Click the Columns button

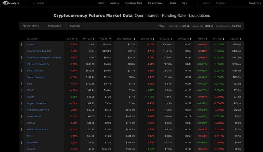[x=75, y=26]
